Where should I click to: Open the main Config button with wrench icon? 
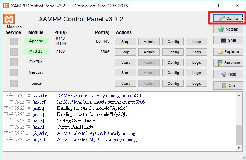(228, 18)
